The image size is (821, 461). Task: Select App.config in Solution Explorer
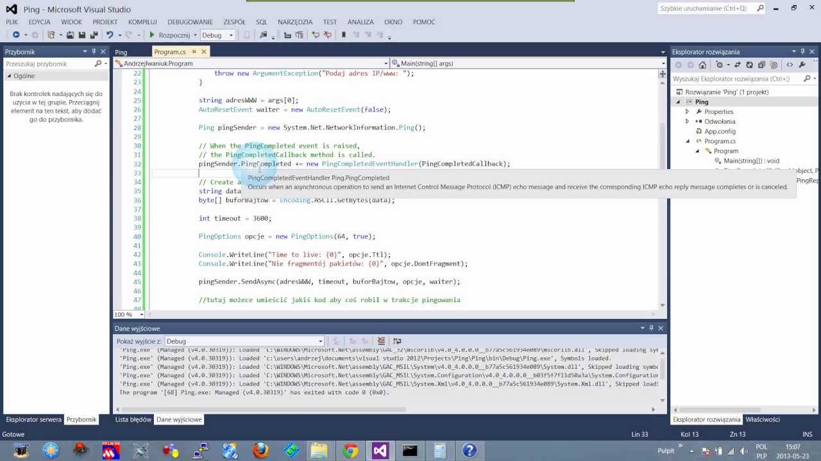coord(720,131)
